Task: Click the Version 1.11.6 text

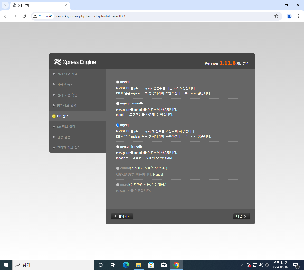Action: point(220,63)
